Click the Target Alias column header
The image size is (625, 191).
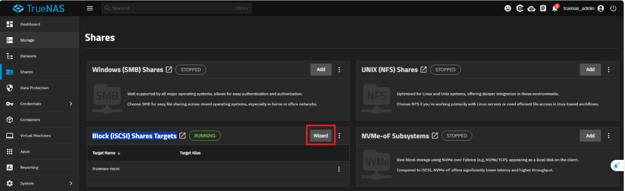(x=190, y=153)
